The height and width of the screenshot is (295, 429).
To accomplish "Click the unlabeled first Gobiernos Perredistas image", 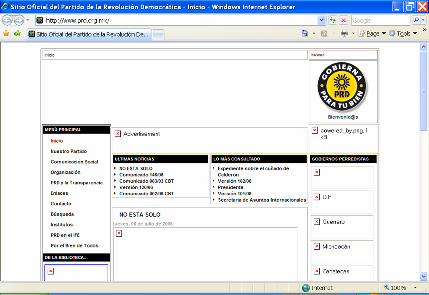I will [317, 172].
